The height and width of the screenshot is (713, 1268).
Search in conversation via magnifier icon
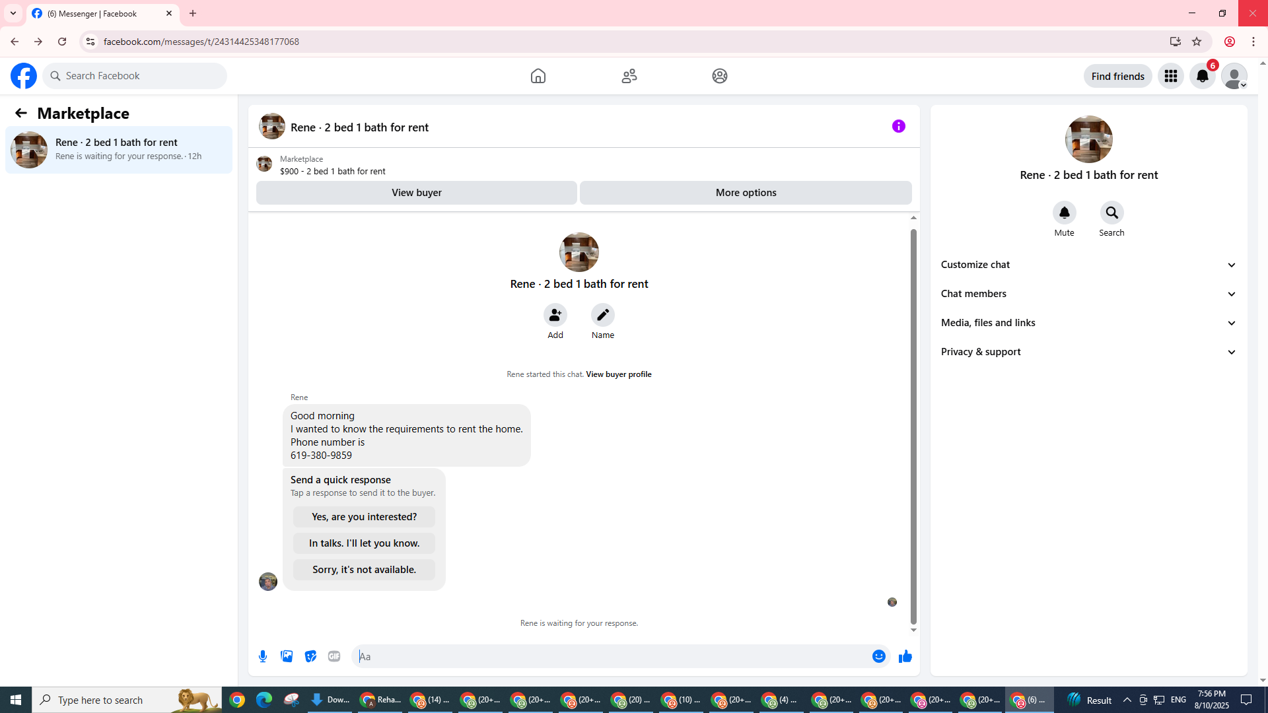[1111, 213]
